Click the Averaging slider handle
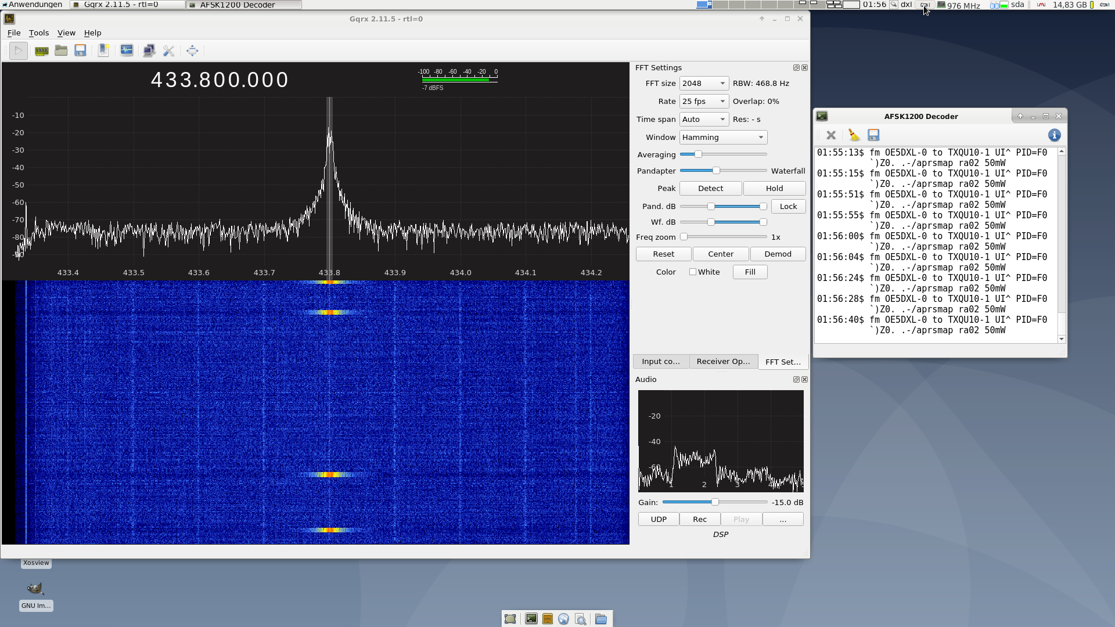 click(699, 154)
